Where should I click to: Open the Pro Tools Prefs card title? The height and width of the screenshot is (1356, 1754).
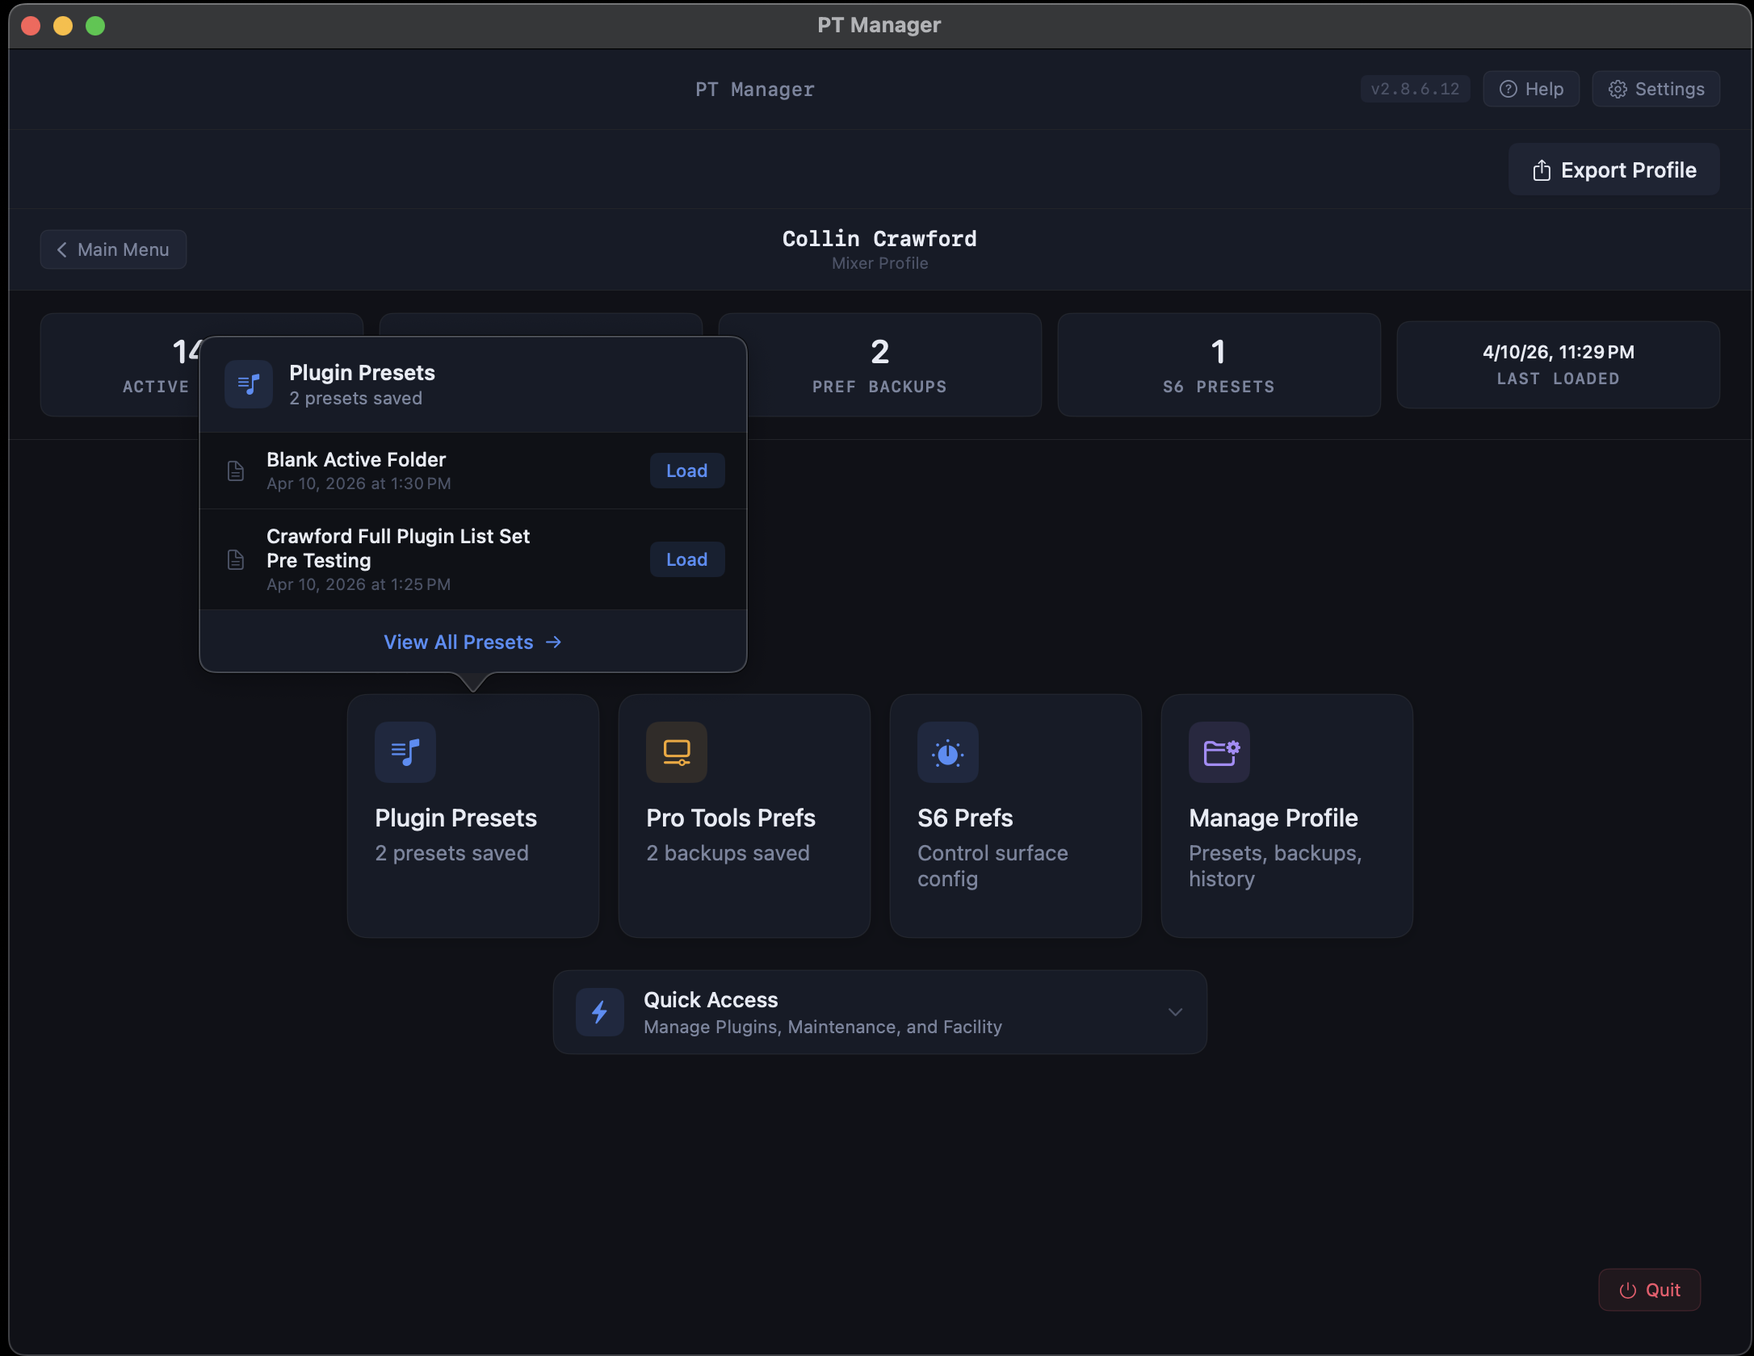click(731, 818)
